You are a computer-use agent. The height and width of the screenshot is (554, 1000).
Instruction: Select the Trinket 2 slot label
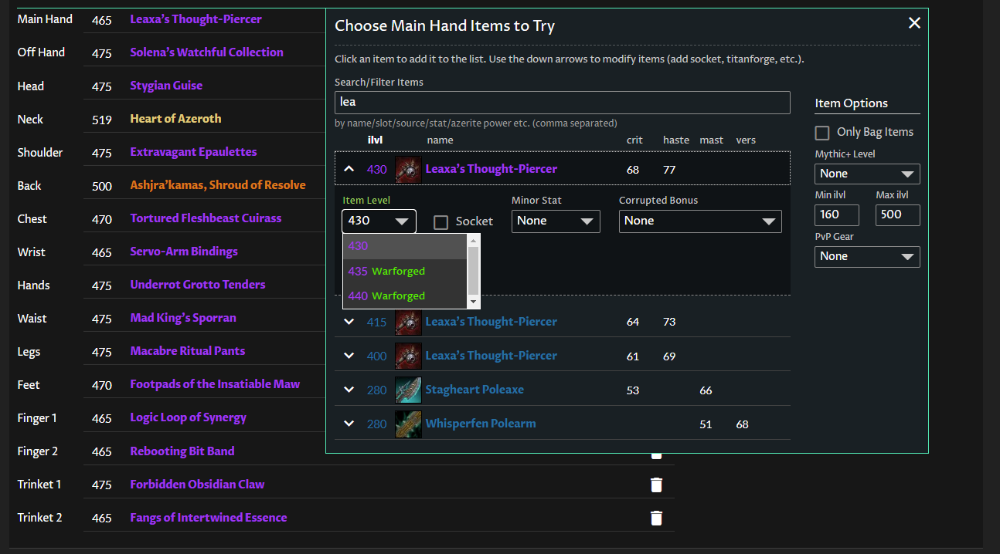coord(39,518)
